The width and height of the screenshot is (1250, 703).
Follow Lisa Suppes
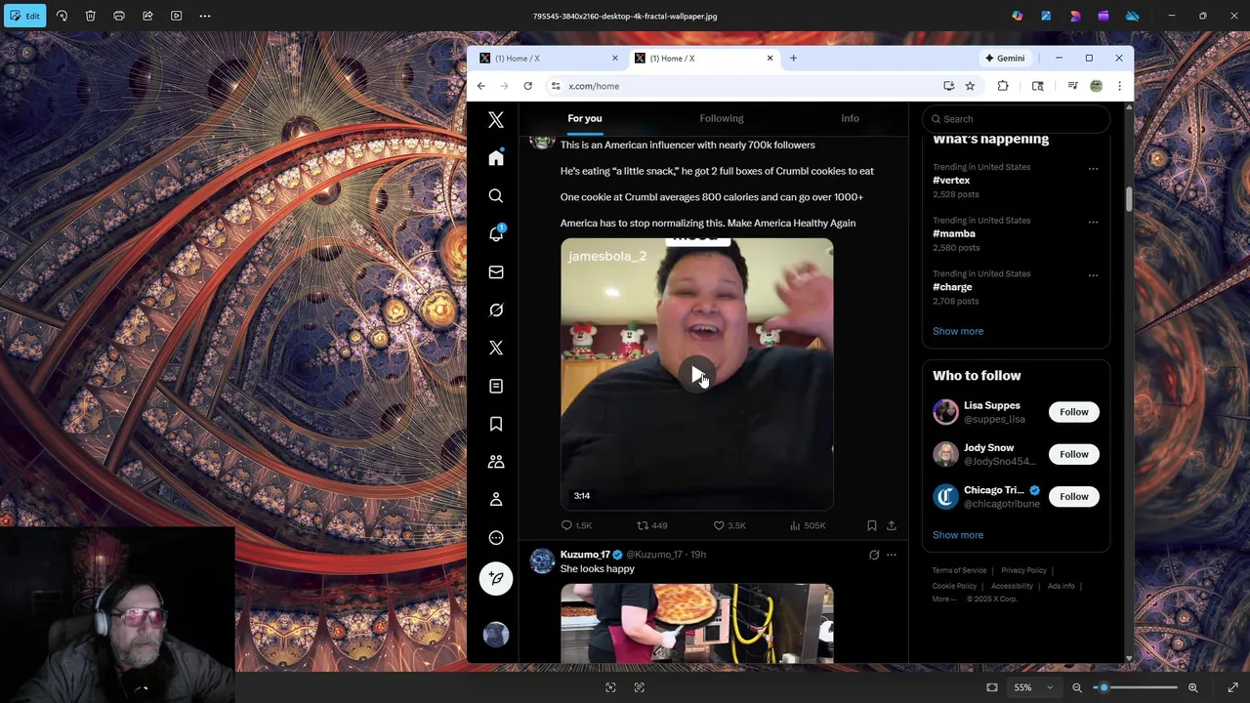(1074, 412)
